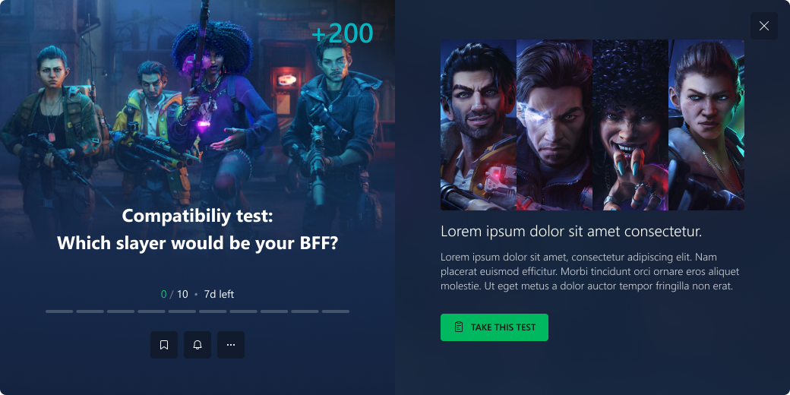Select the bearded man in yellow jacket portrait

coord(479,125)
